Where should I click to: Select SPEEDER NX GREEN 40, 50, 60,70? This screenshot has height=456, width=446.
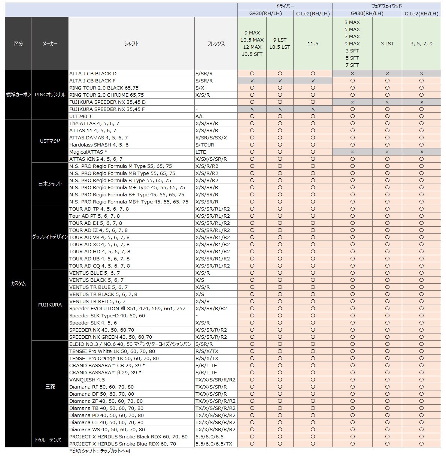(111, 337)
